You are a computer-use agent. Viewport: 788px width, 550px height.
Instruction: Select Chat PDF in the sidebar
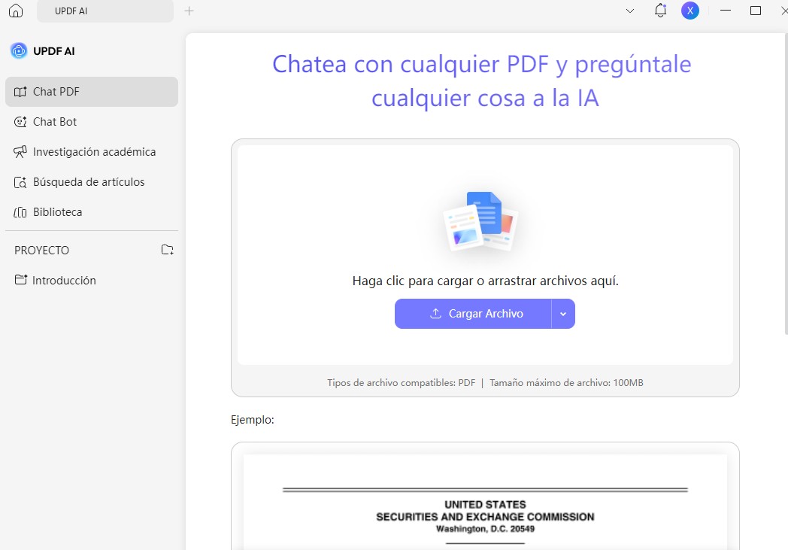click(x=92, y=92)
